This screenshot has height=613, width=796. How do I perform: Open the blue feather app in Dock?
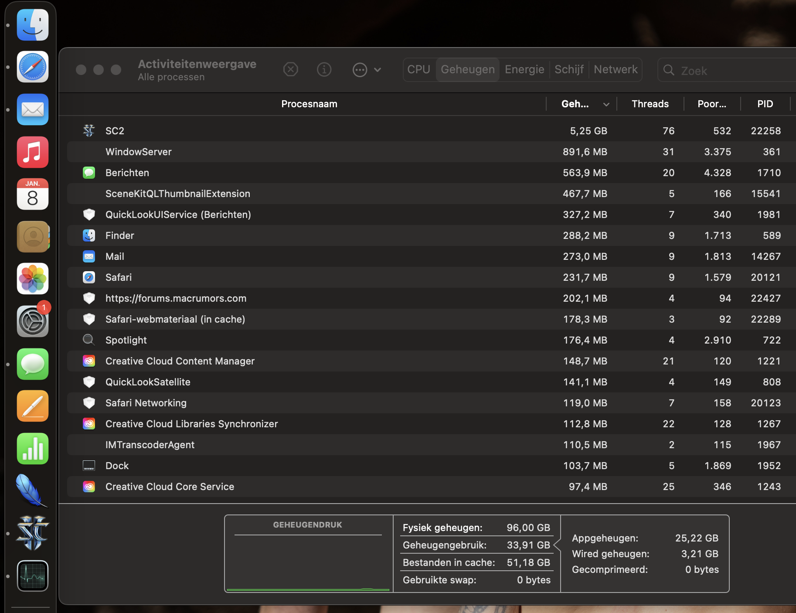pyautogui.click(x=31, y=490)
